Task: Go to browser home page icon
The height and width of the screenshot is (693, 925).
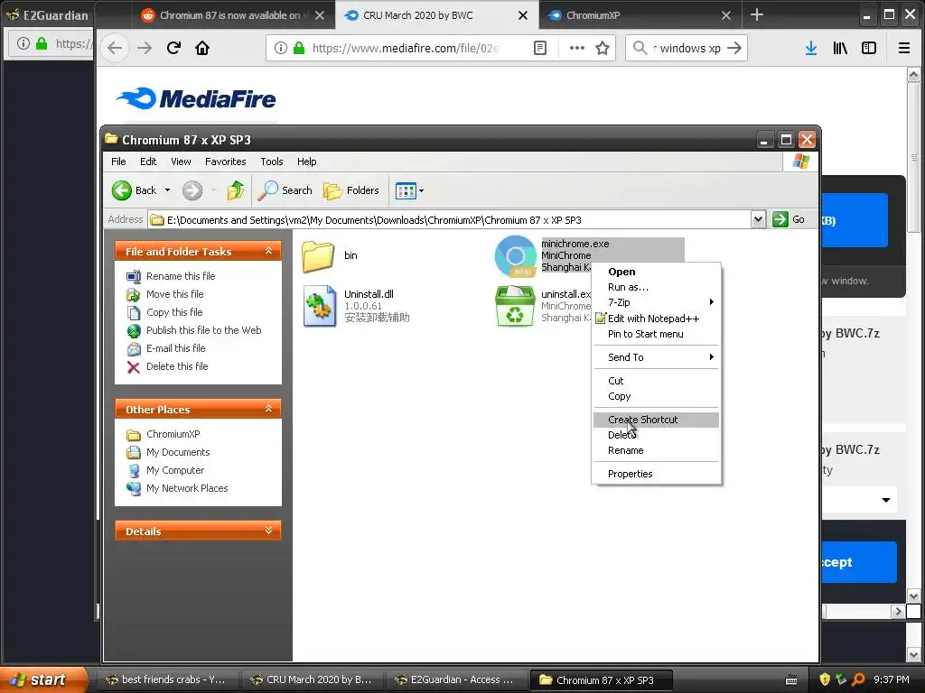Action: [202, 48]
